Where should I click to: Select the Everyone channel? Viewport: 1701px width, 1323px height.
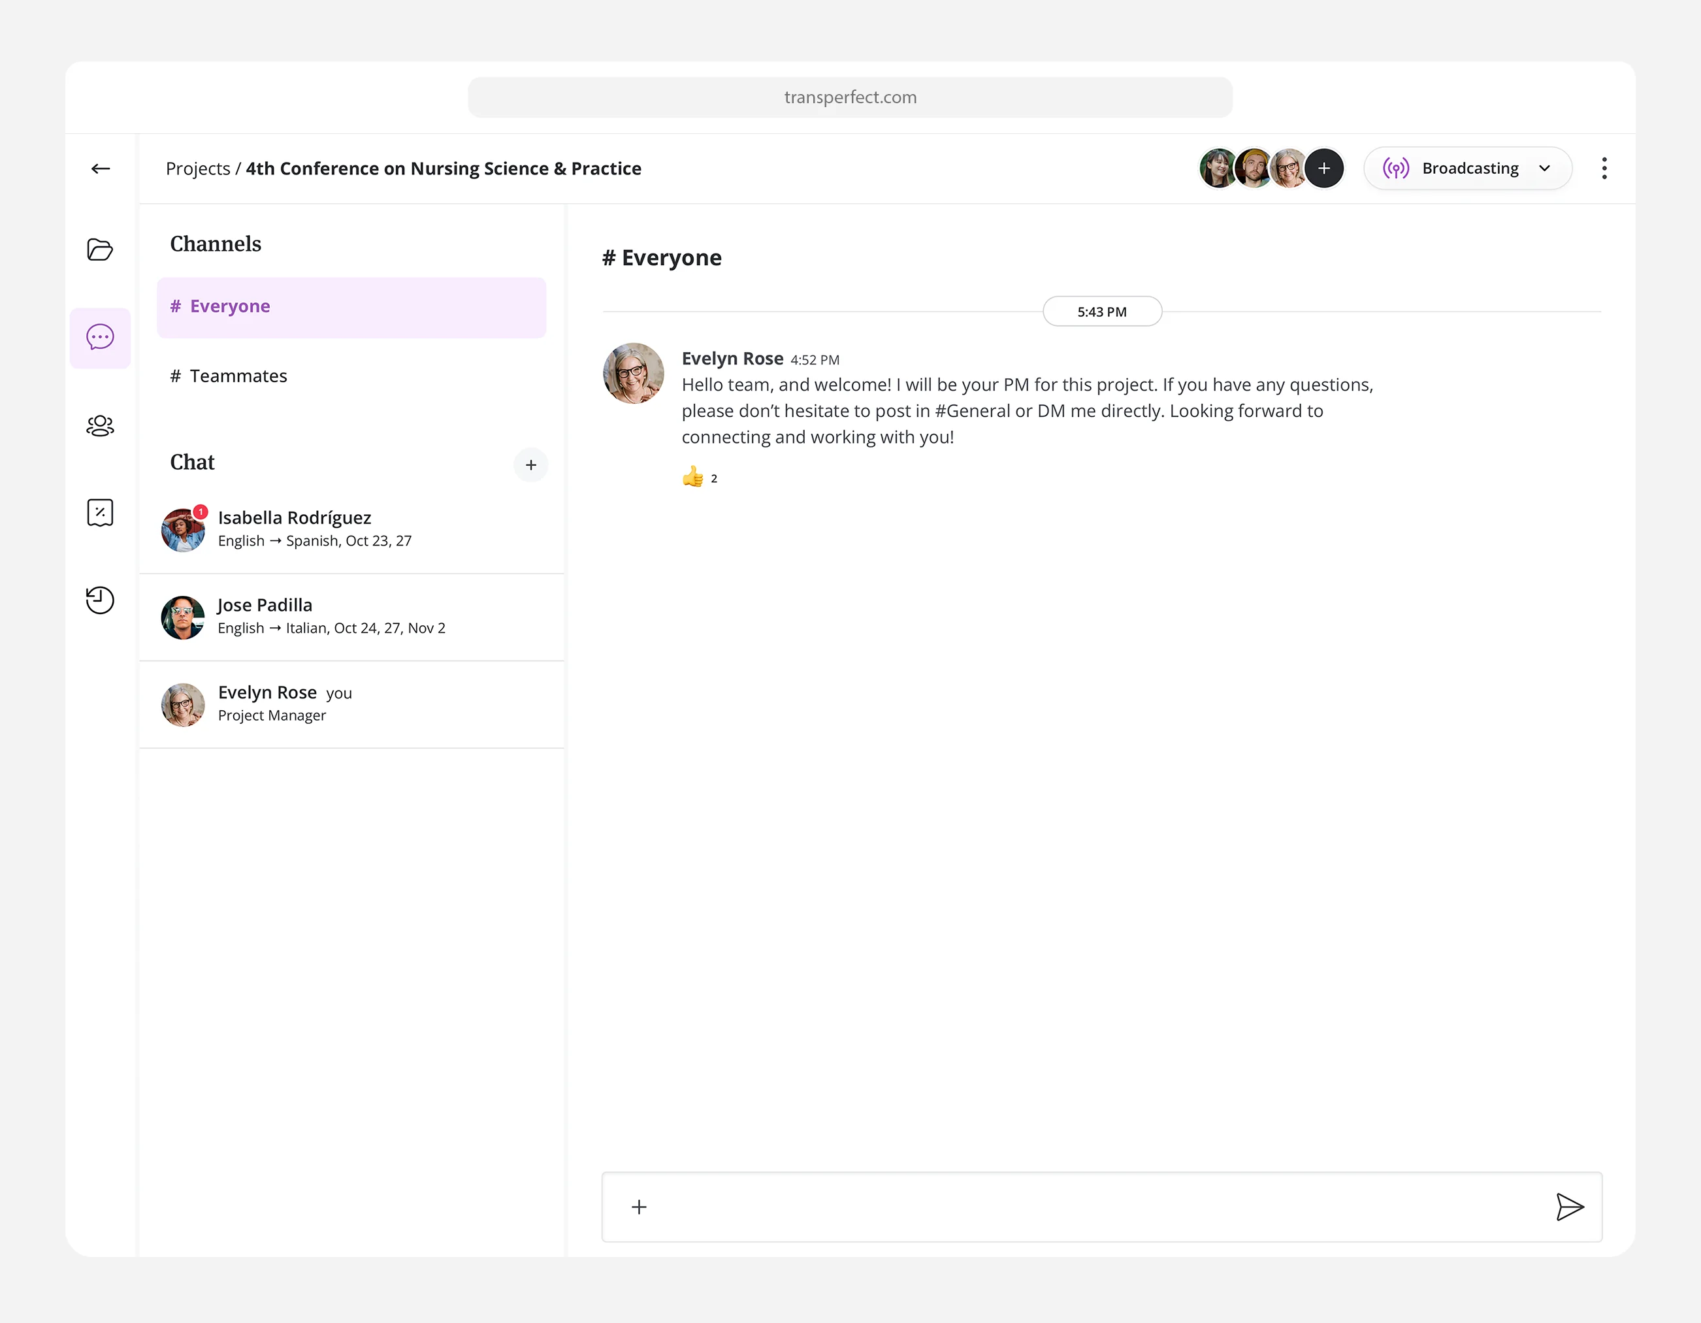(351, 307)
